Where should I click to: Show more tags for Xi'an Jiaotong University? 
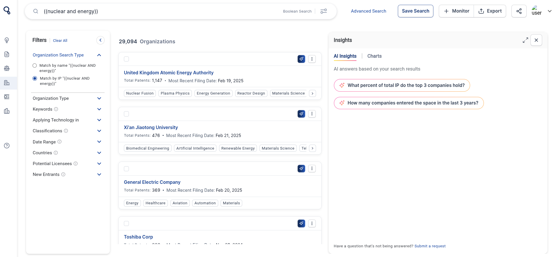coord(313,148)
